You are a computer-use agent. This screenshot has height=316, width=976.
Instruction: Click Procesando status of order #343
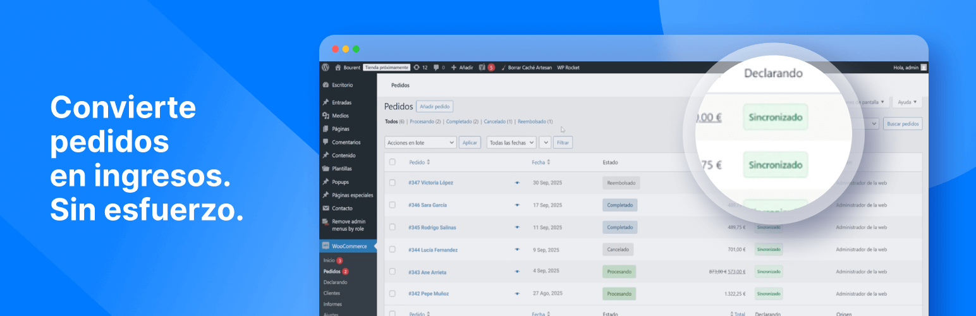pos(619,272)
